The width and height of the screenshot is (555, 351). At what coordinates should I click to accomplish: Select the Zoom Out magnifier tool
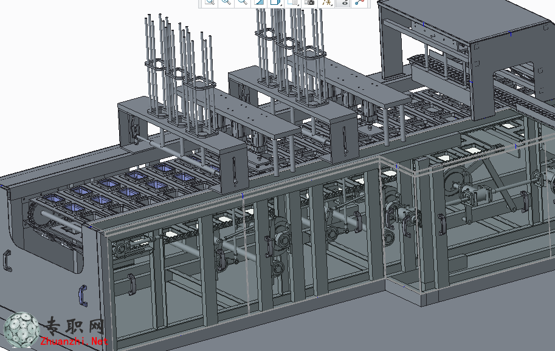243,2
